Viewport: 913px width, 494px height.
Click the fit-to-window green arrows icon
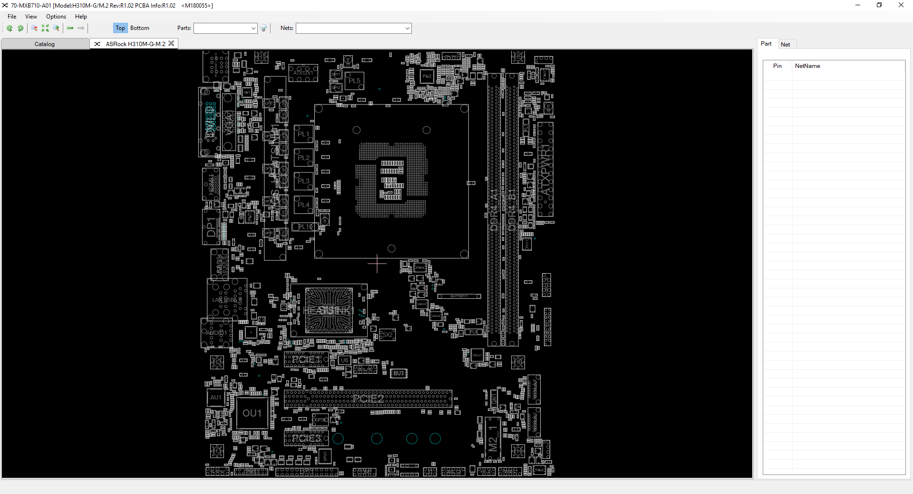(45, 28)
